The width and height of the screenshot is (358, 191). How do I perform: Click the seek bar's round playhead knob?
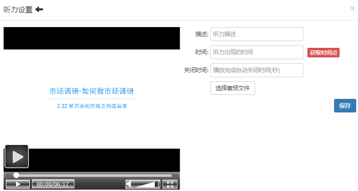(x=16, y=175)
